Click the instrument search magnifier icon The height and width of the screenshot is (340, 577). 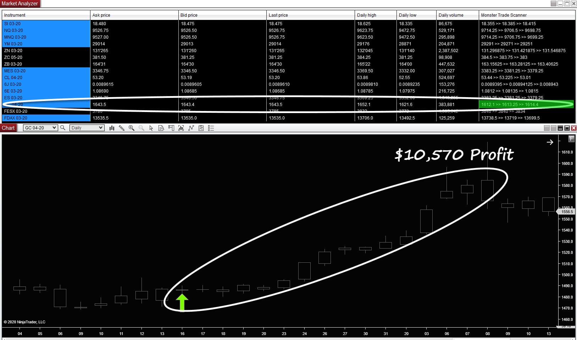[63, 128]
